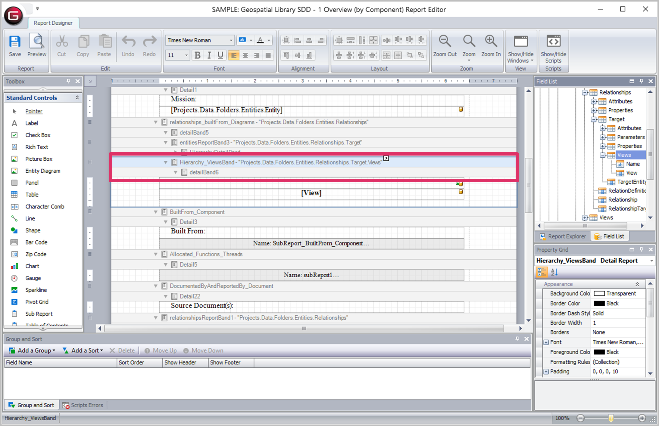Screen dimensions: 659x426
Task: Pick the Bar Code control
Action: (x=36, y=242)
